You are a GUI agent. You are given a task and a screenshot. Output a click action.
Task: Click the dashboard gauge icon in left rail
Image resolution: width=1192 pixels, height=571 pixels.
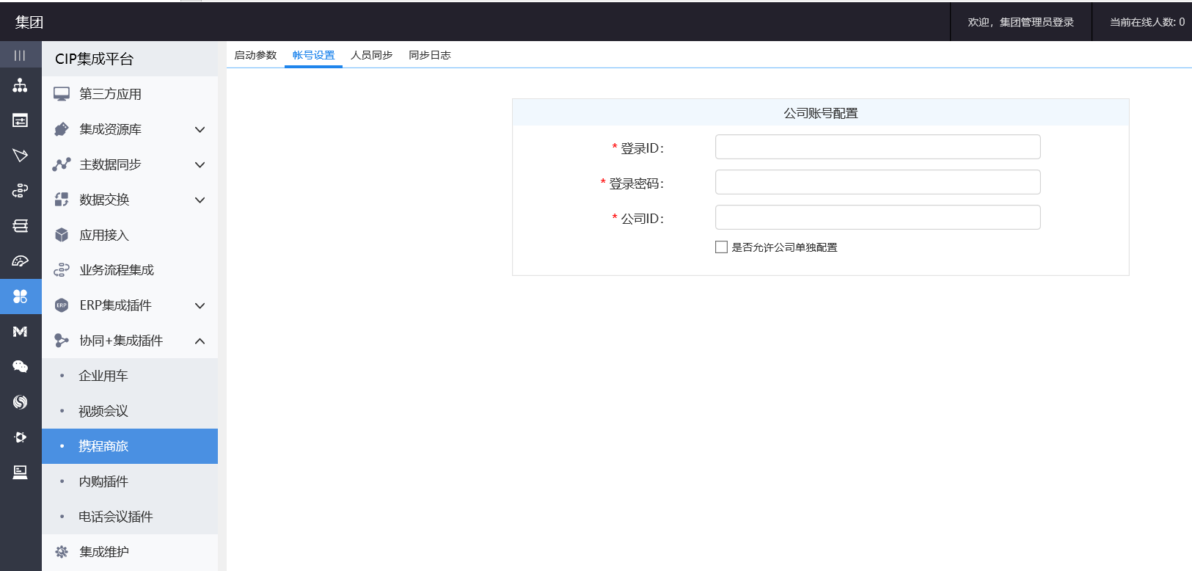pyautogui.click(x=20, y=261)
